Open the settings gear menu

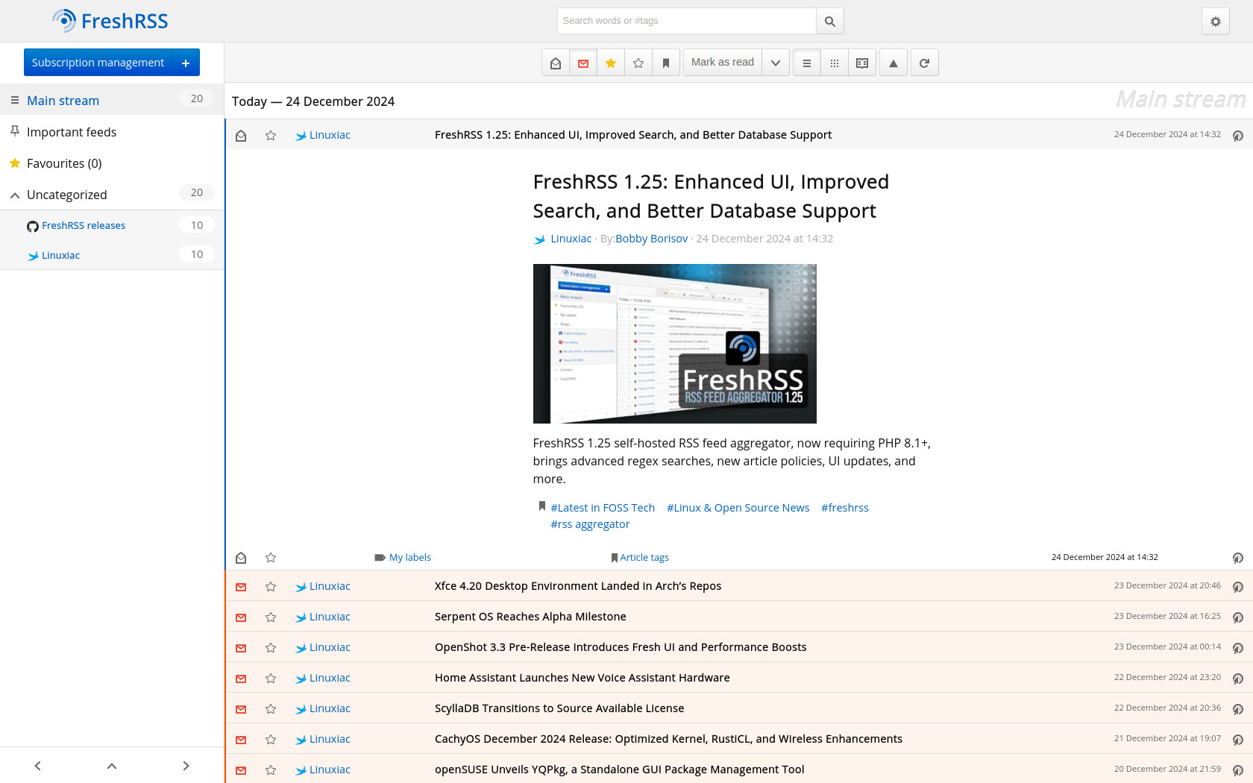tap(1215, 22)
